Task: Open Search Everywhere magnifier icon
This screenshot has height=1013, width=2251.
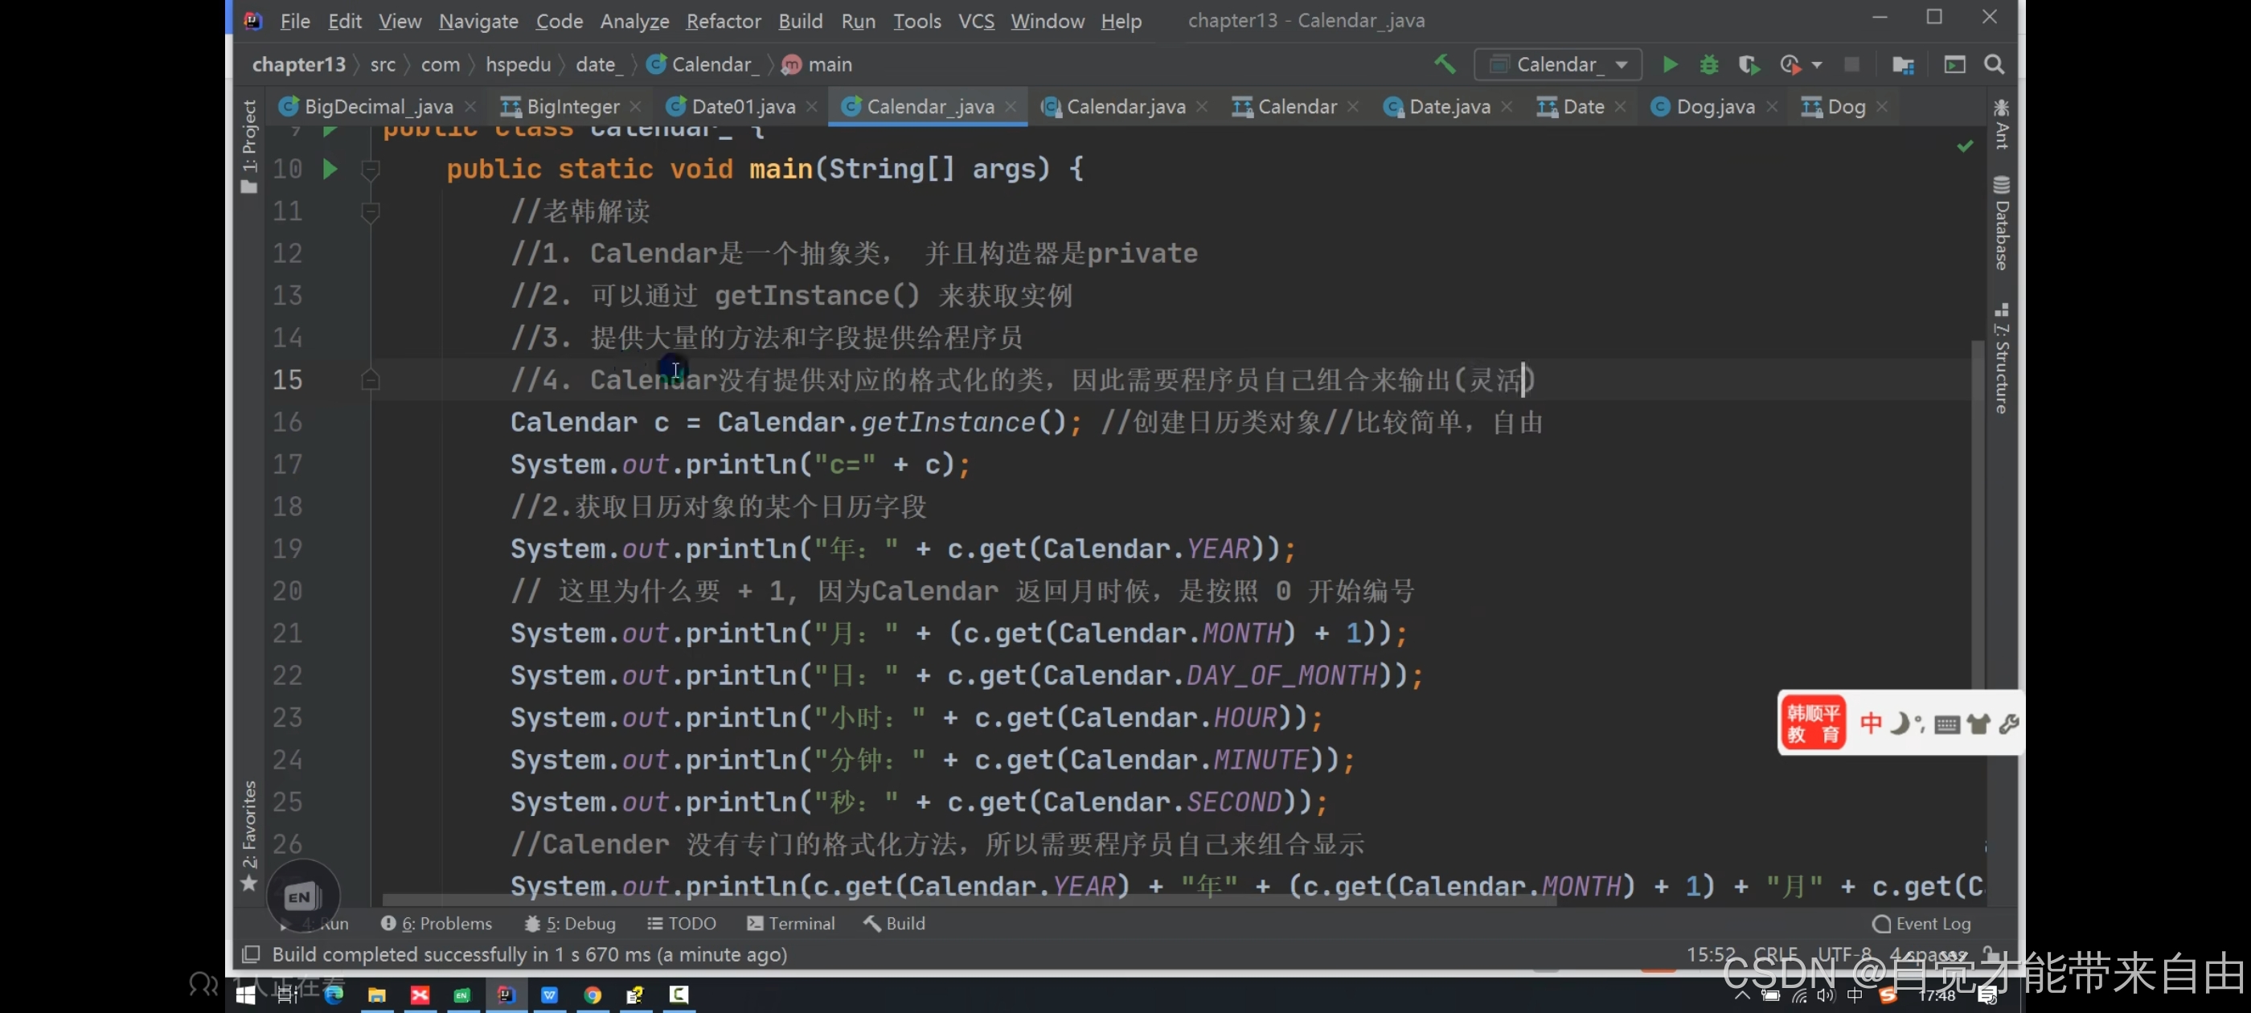Action: point(1994,64)
